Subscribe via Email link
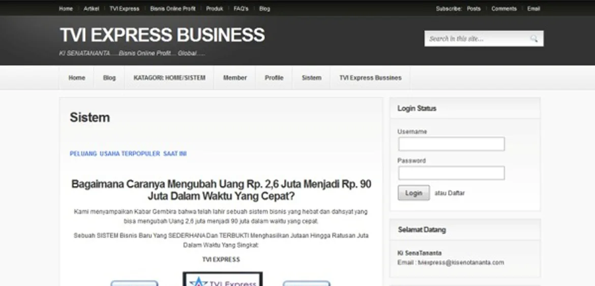The image size is (595, 286). point(533,9)
